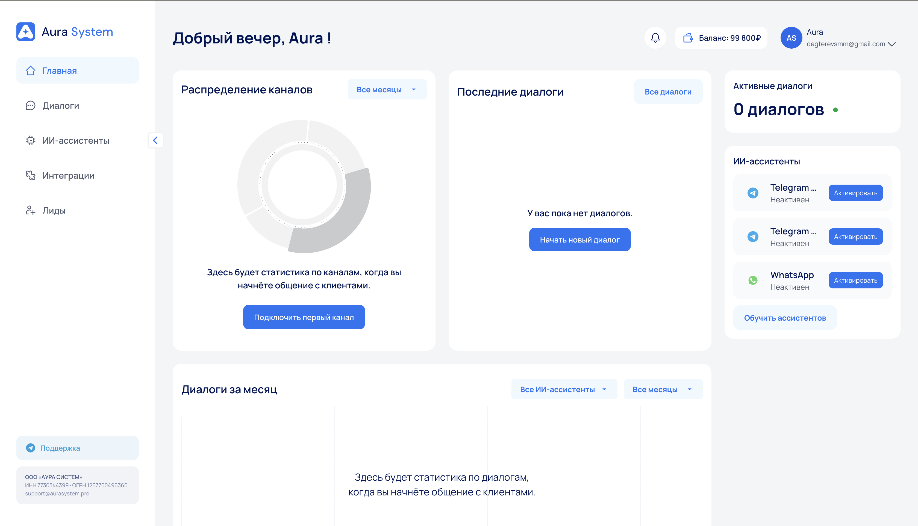The image size is (918, 526).
Task: Click the Telegram icon in Поддержка
Action: [x=31, y=448]
